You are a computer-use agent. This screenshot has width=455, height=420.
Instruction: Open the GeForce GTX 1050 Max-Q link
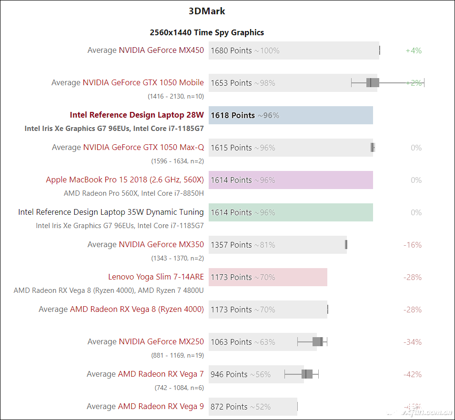143,148
